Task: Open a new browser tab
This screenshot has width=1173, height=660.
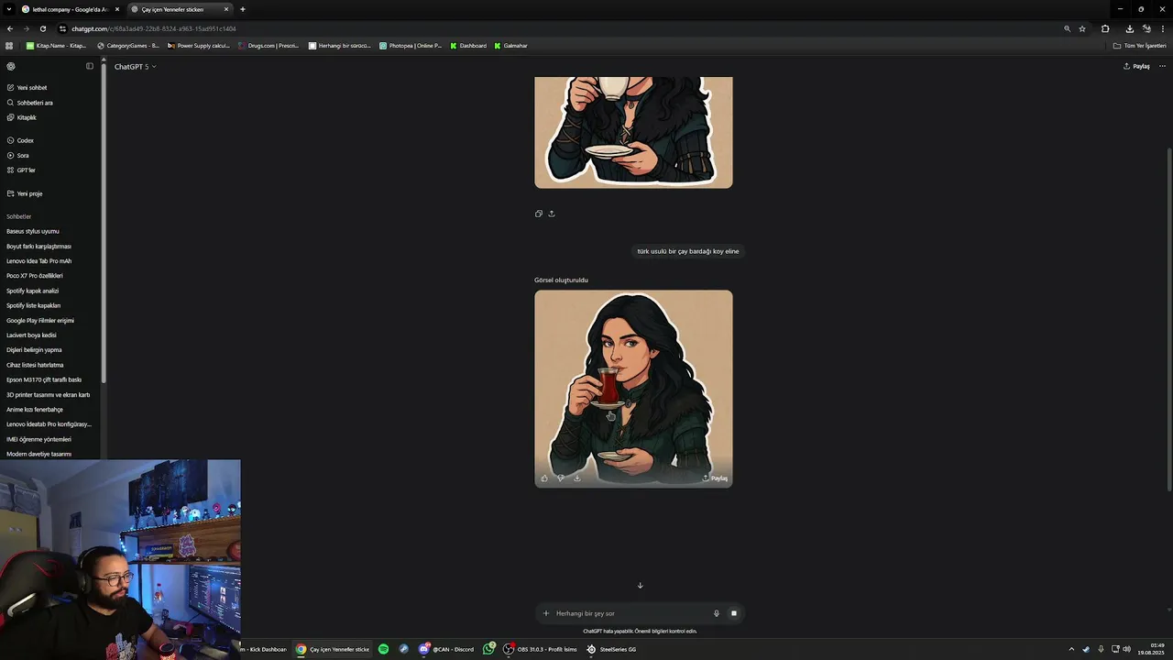Action: (242, 9)
